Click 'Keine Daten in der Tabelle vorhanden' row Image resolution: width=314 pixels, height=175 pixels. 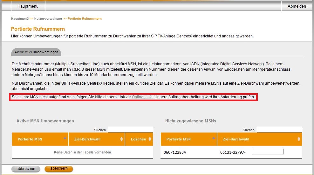[x=82, y=152]
